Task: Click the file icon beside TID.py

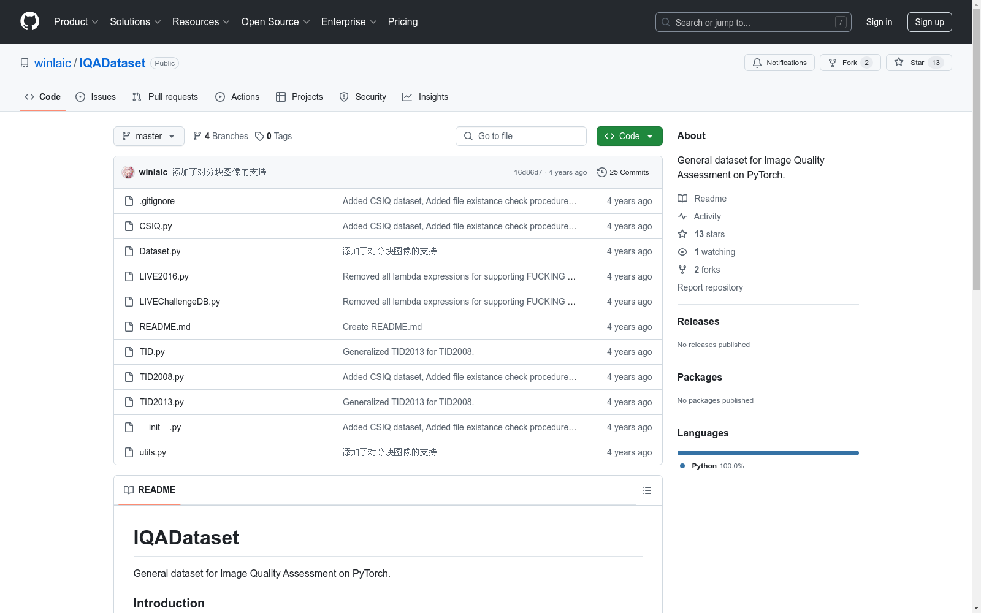Action: (129, 352)
